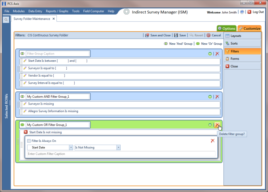
Task: Create a New 'Or' Group
Action: click(209, 44)
